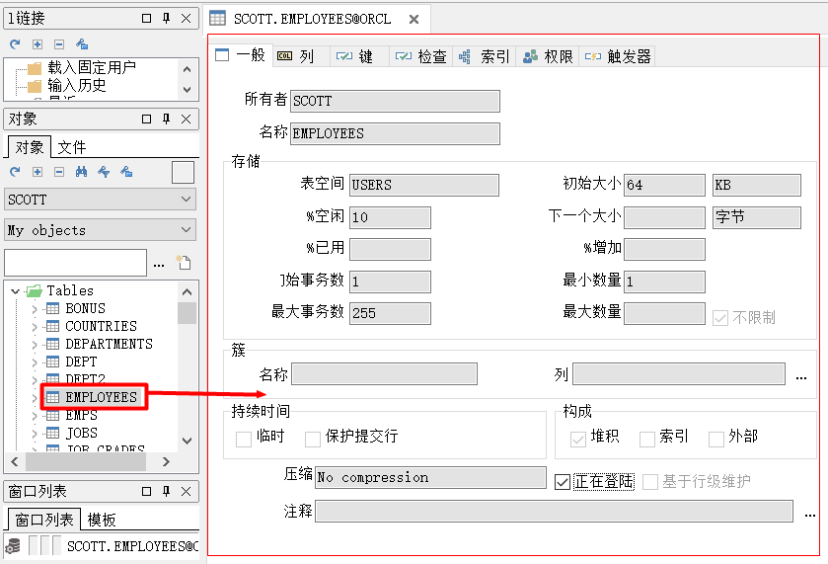Image resolution: width=828 pixels, height=564 pixels.
Task: Switch to the 文件 tab in objects panel
Action: pos(72,147)
